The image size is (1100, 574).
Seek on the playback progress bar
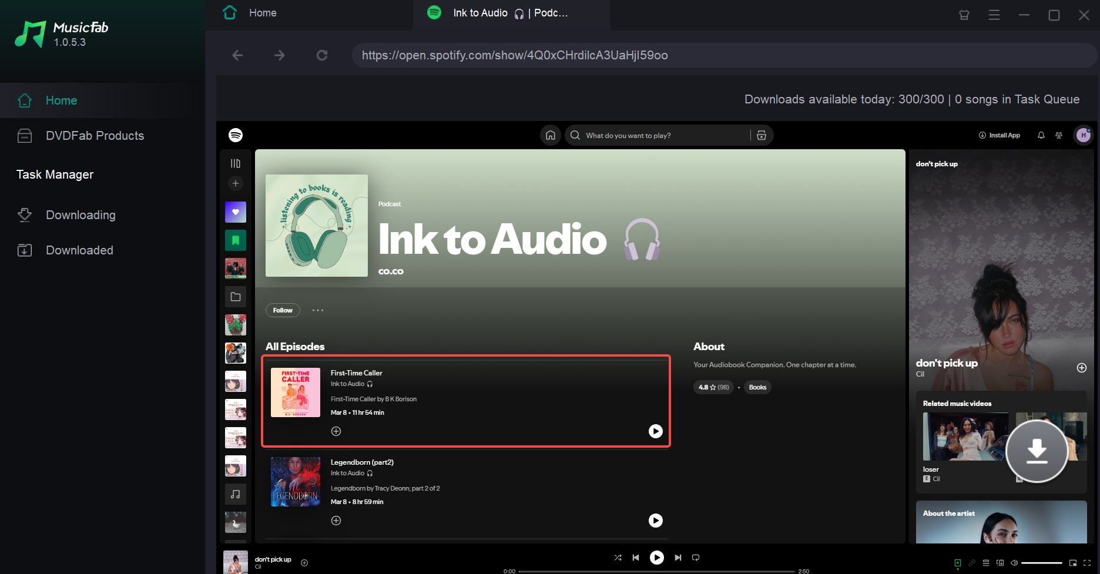657,571
